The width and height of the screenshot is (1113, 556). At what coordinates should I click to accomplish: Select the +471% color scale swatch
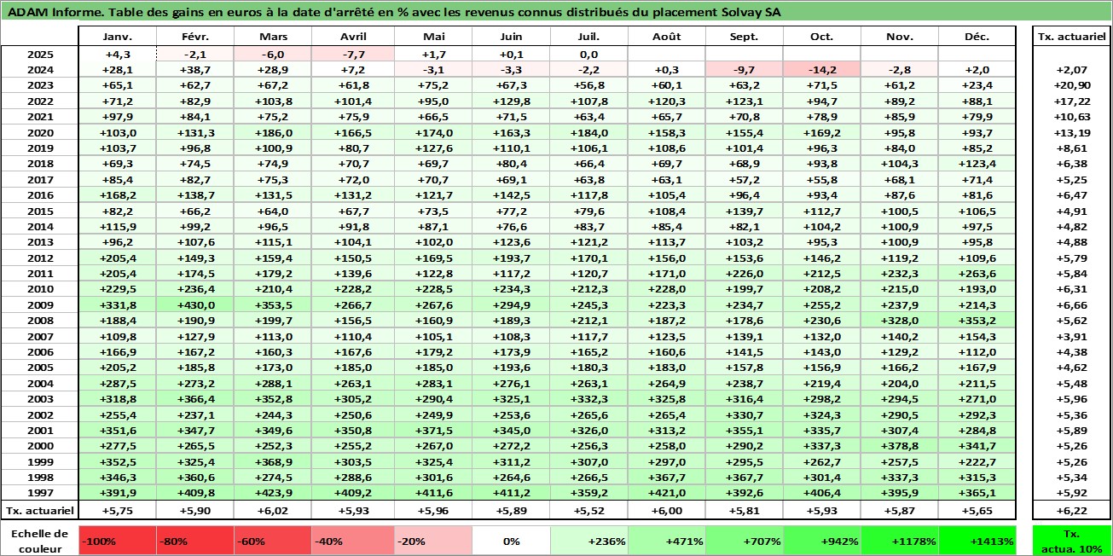point(667,541)
